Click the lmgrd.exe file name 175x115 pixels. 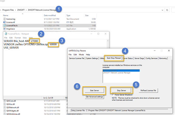[11, 29]
